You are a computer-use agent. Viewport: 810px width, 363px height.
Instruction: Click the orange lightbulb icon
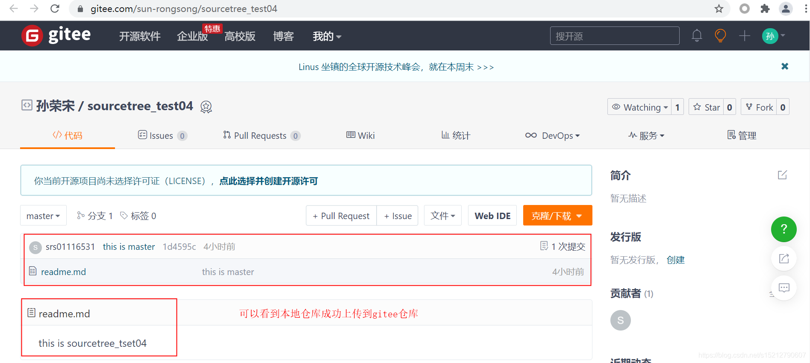coord(721,35)
